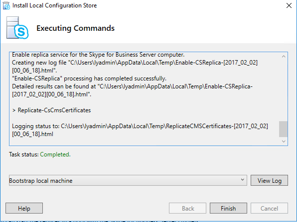Viewport: 297px width, 222px height.
Task: Click the gray scrollbar thumb in log
Action: click(x=283, y=129)
